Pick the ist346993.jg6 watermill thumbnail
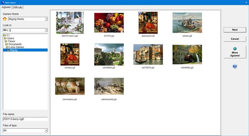 [187, 55]
